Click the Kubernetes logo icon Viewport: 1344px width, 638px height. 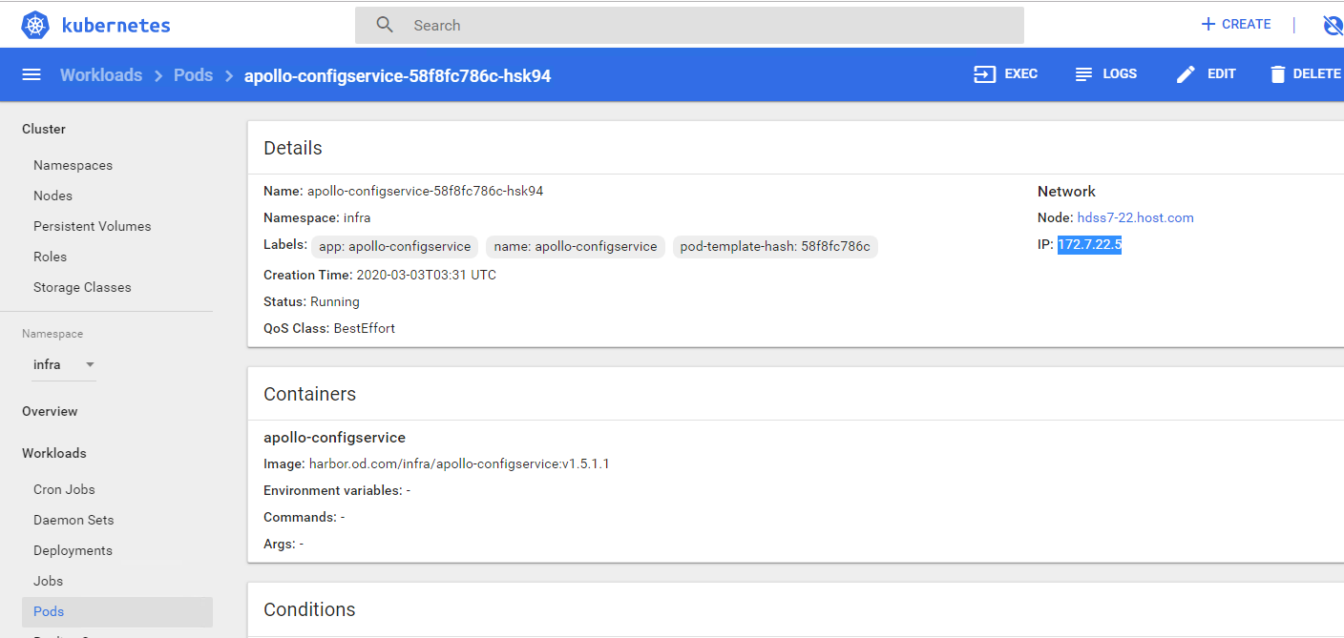coord(35,26)
